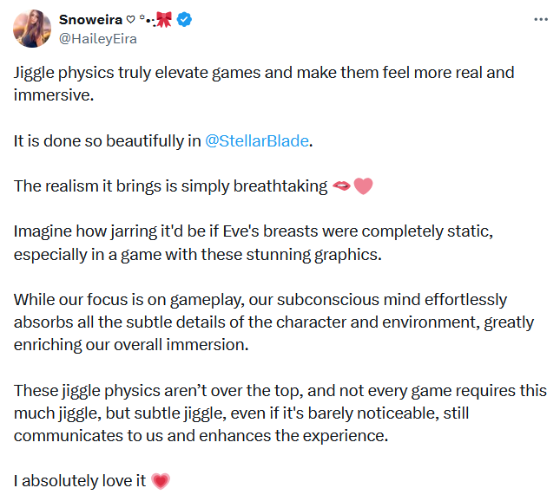Click the word "immersive." in the first paragraph

coord(54,95)
